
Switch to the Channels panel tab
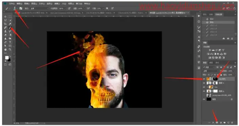[x=211, y=63]
